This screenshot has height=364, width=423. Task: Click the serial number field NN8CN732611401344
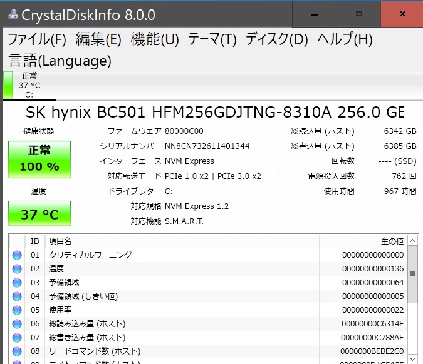click(219, 147)
